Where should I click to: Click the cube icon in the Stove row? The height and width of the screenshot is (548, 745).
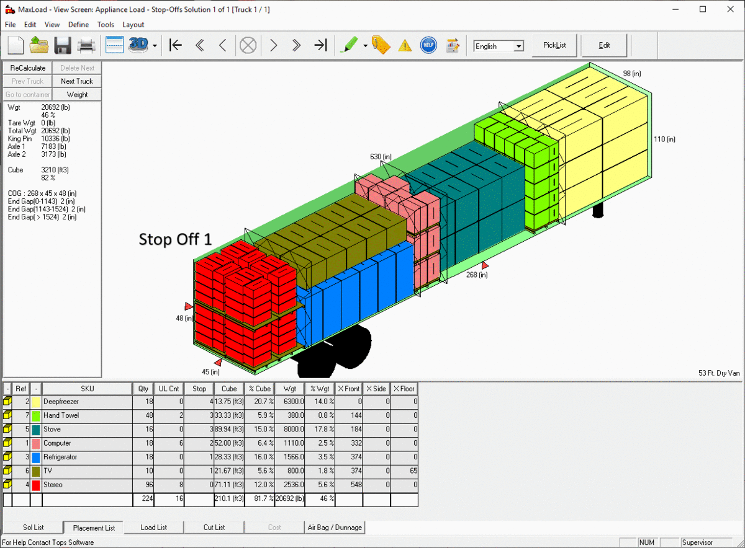[x=7, y=430]
